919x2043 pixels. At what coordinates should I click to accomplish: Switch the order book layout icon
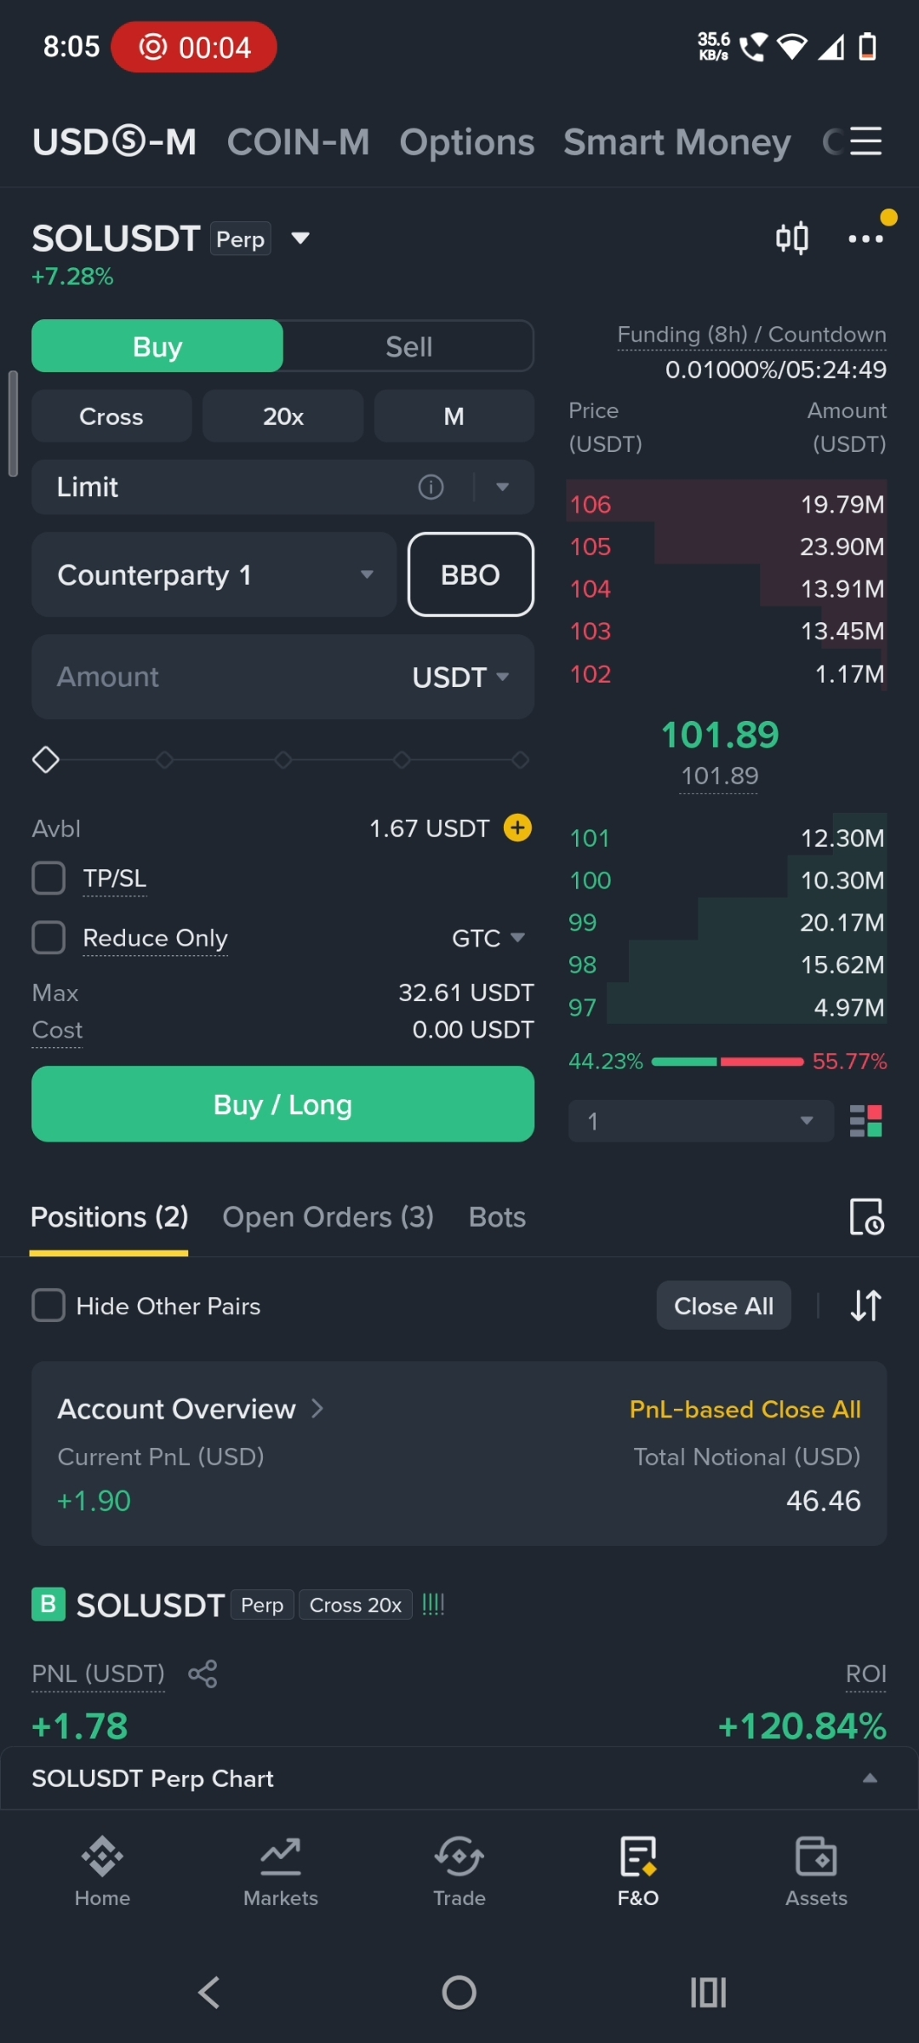click(x=866, y=1121)
